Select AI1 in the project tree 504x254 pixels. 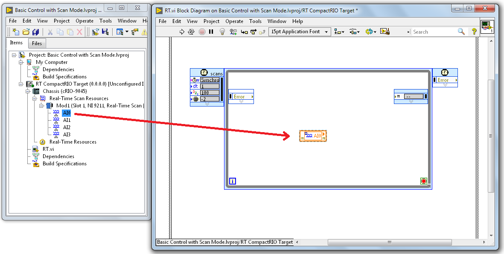(67, 120)
